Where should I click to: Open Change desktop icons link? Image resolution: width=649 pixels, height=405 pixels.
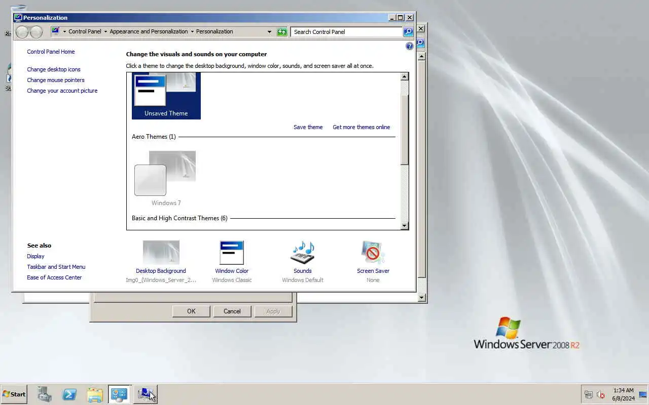pyautogui.click(x=54, y=69)
